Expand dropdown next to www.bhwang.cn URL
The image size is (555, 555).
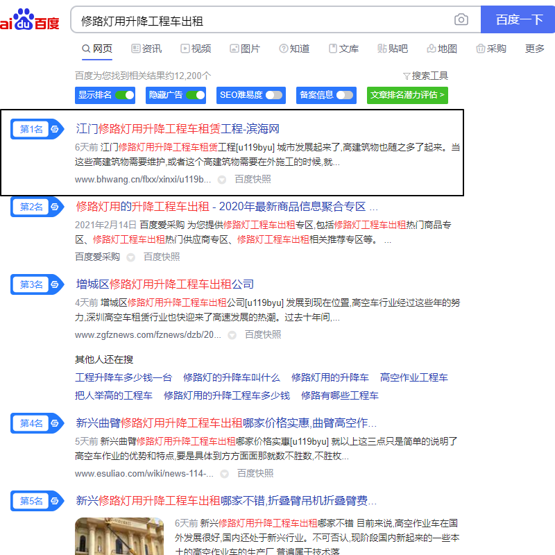click(x=222, y=180)
